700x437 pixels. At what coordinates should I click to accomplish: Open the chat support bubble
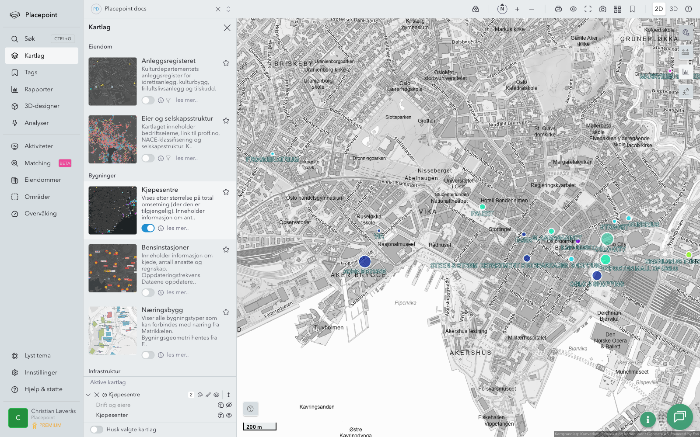[679, 416]
